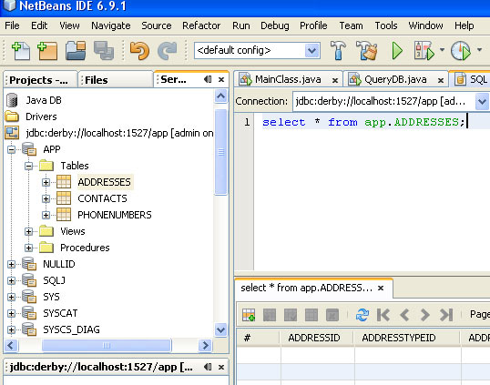Click the New Project toolbar icon
The height and width of the screenshot is (385, 490).
click(x=47, y=51)
